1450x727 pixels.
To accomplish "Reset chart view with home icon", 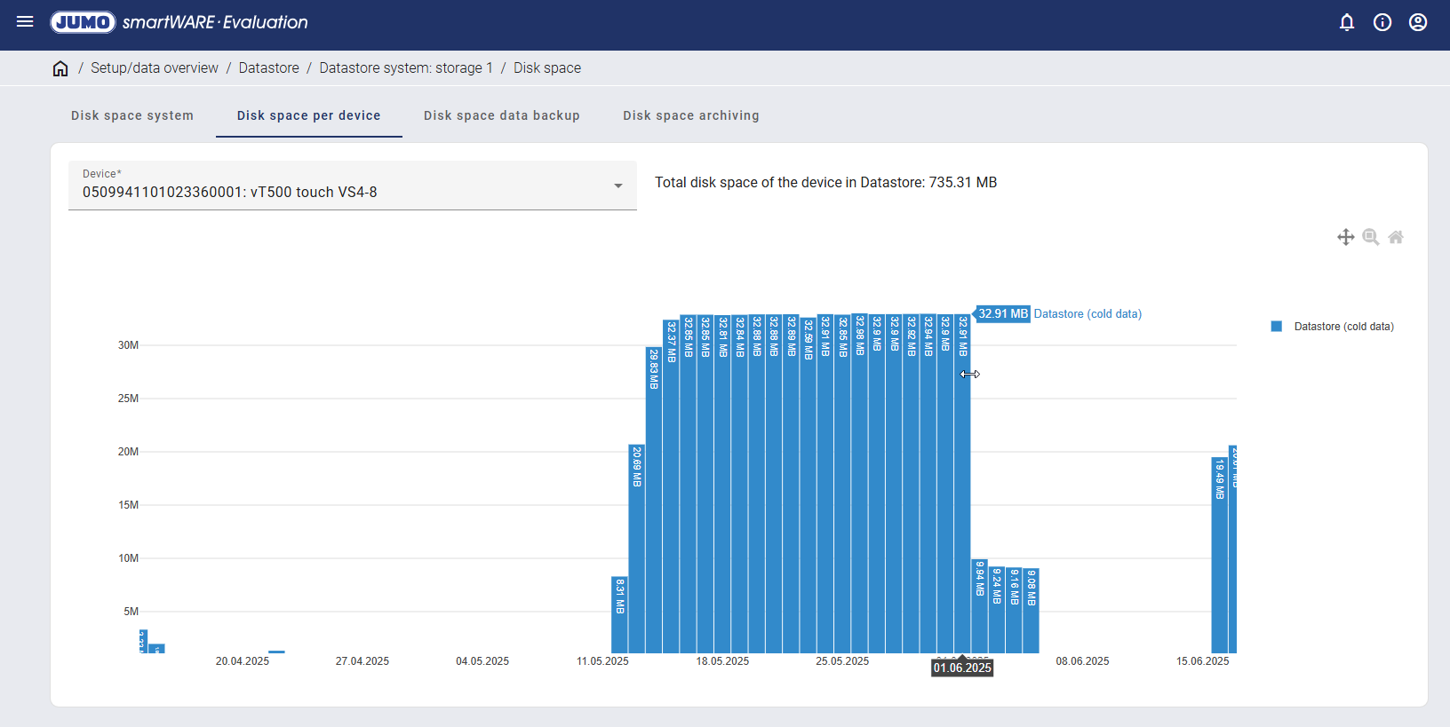I will tap(1396, 237).
